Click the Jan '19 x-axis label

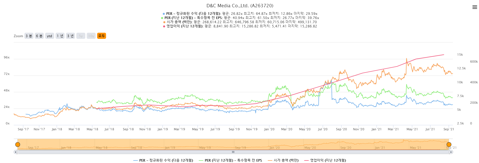pos(163,129)
